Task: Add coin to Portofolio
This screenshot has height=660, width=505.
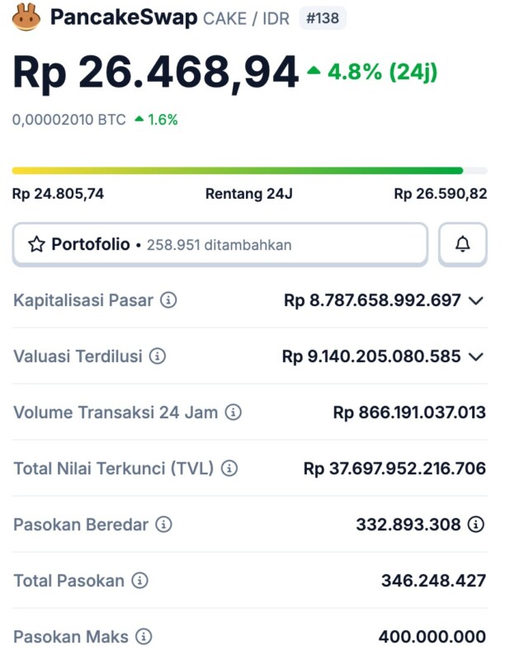Action: coord(219,244)
